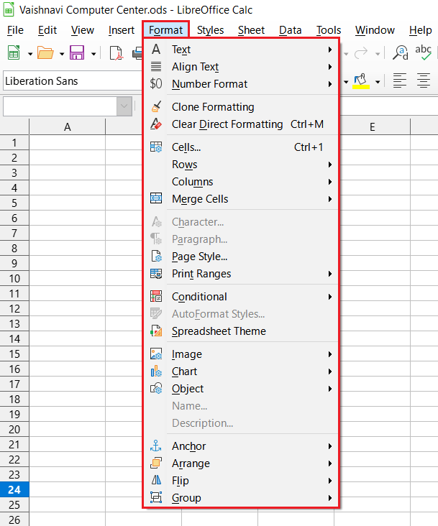Expand the Object submenu
This screenshot has width=438, height=526.
click(x=242, y=389)
